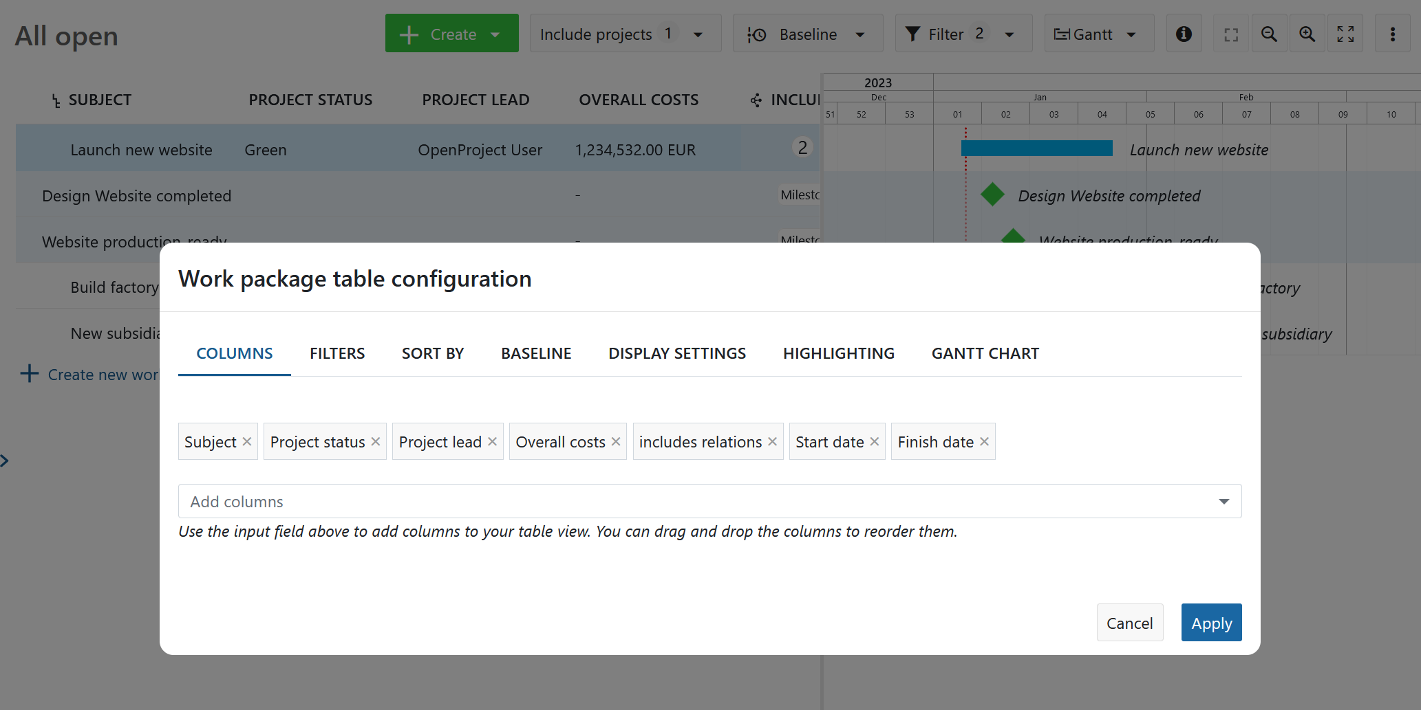Select the Filter funnel icon

click(x=913, y=33)
